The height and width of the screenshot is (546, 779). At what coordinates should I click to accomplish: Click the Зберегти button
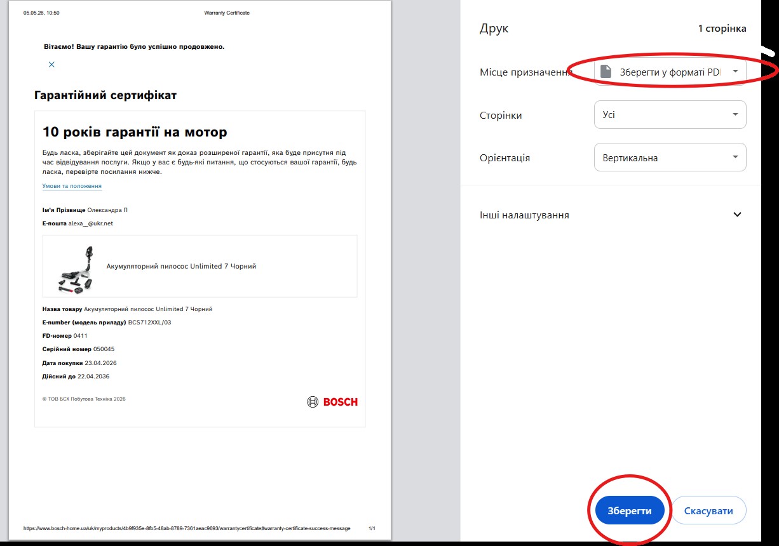[630, 510]
